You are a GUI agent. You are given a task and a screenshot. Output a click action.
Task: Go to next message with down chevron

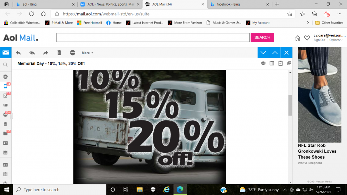[263, 53]
